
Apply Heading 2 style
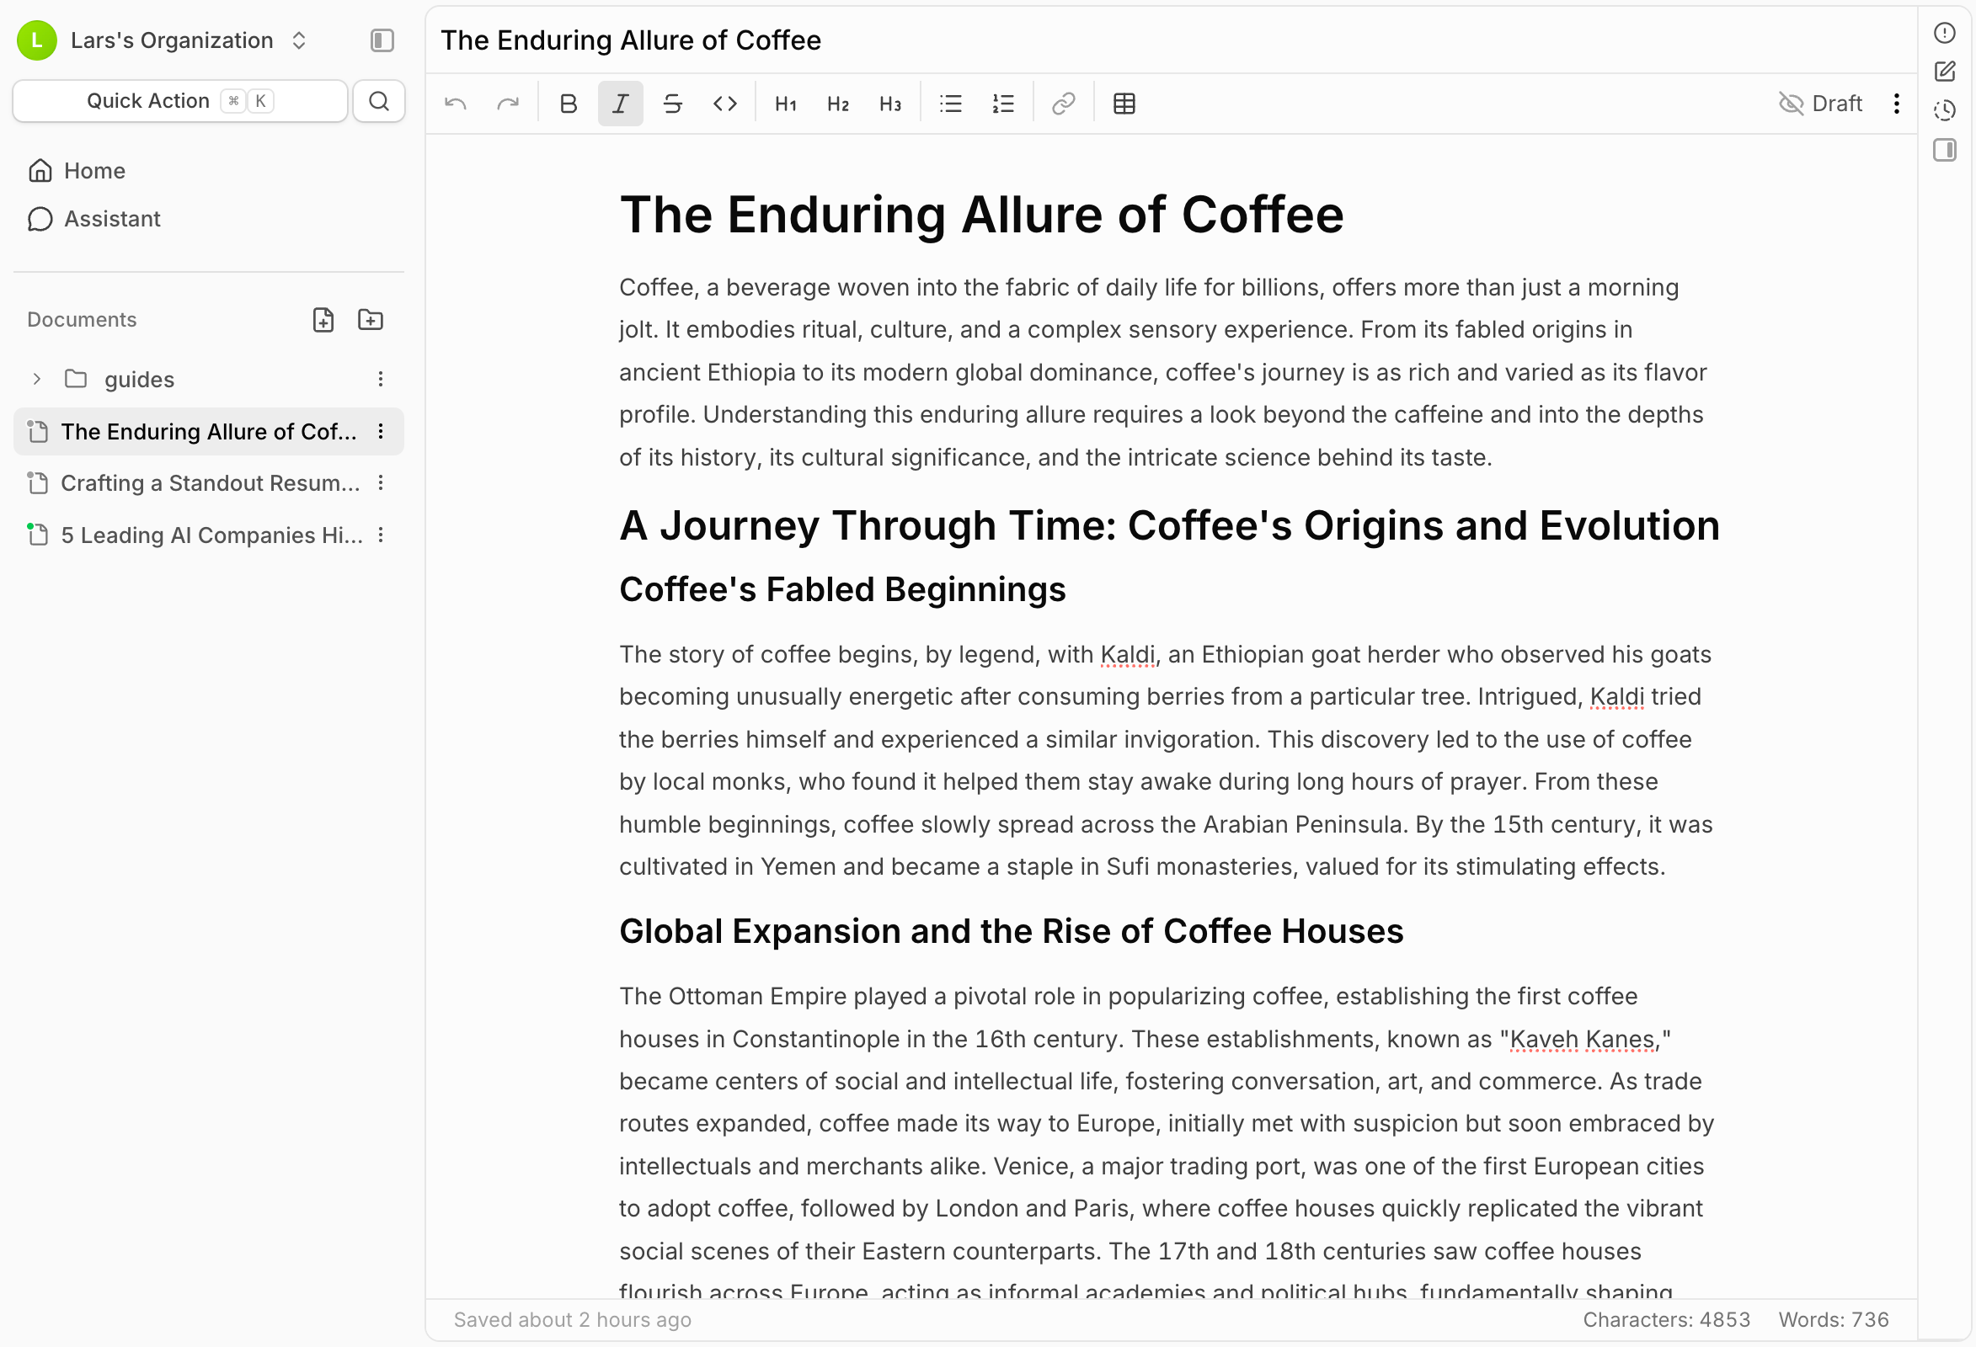click(837, 104)
